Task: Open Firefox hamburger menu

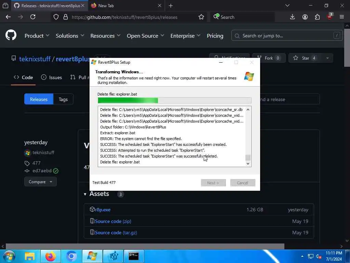Action: coord(342,17)
